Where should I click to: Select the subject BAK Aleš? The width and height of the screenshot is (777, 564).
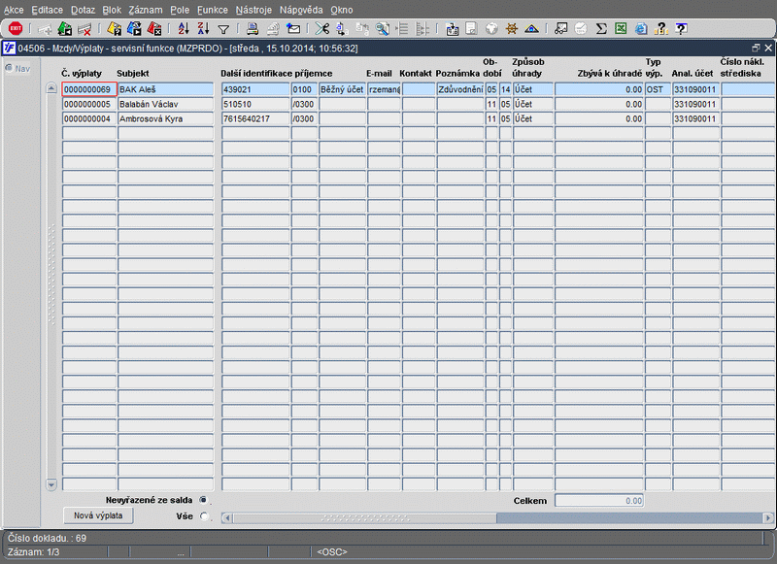pyautogui.click(x=165, y=89)
